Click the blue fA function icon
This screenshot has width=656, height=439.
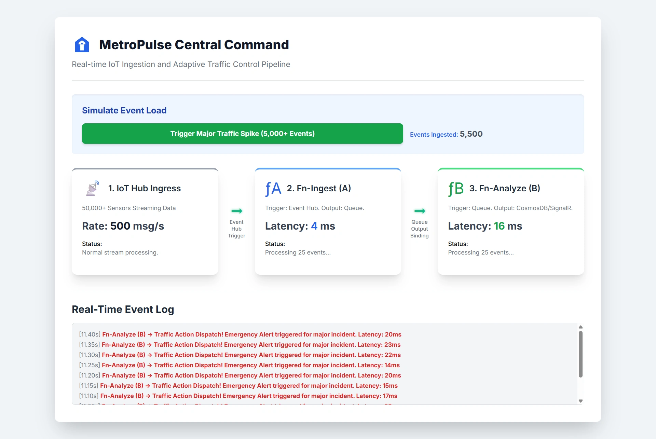click(273, 189)
